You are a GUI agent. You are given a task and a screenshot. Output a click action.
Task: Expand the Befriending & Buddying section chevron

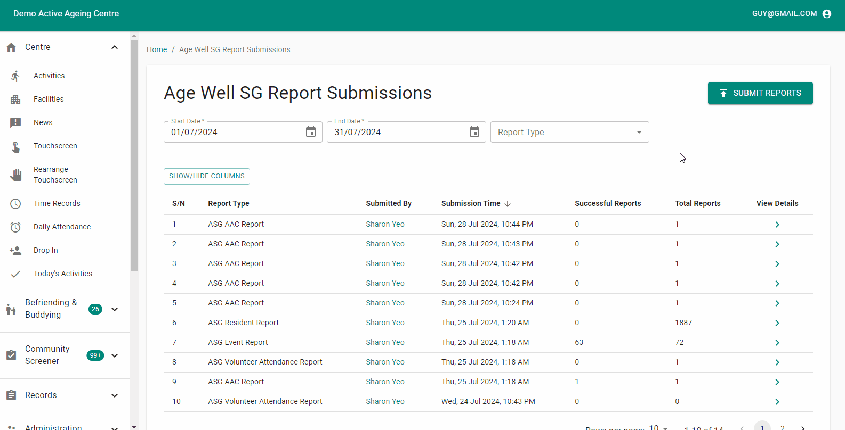115,309
